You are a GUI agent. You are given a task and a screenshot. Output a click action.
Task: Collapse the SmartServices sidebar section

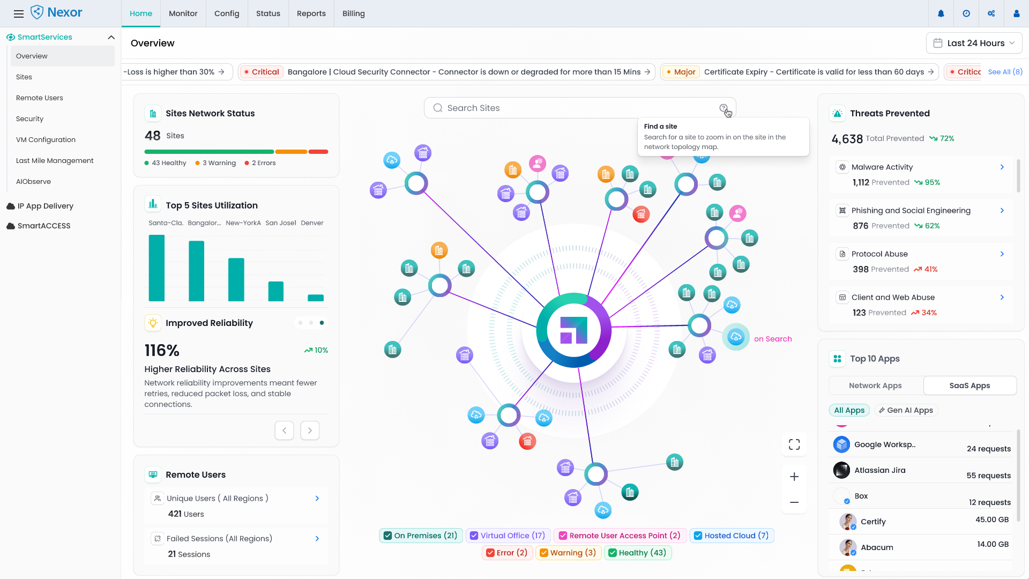[111, 37]
